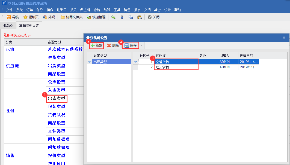Open 快递管理 express management

pos(96,17)
